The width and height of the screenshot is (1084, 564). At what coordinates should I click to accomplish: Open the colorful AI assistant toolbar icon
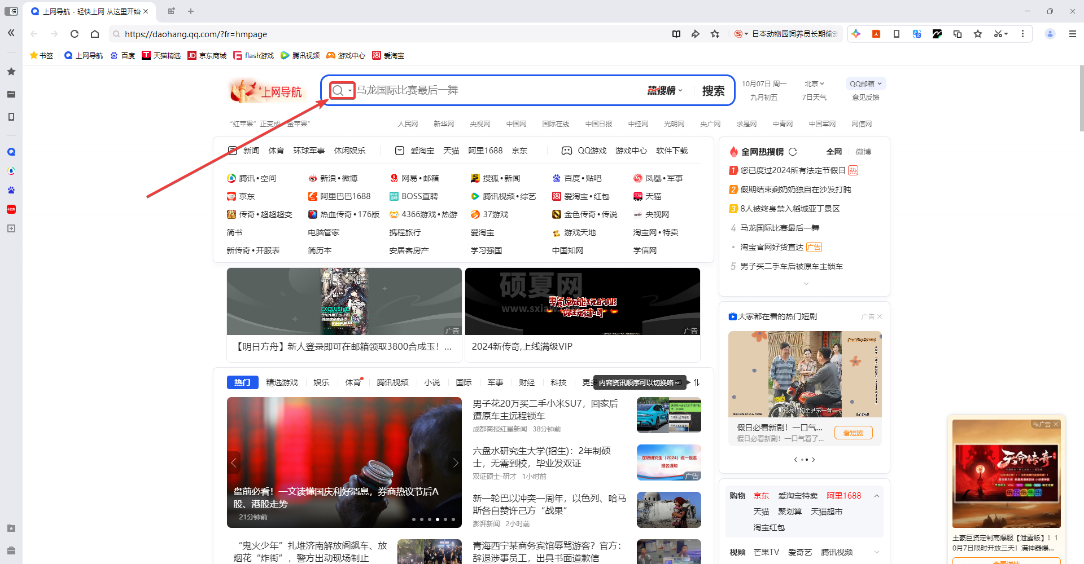[x=856, y=34]
